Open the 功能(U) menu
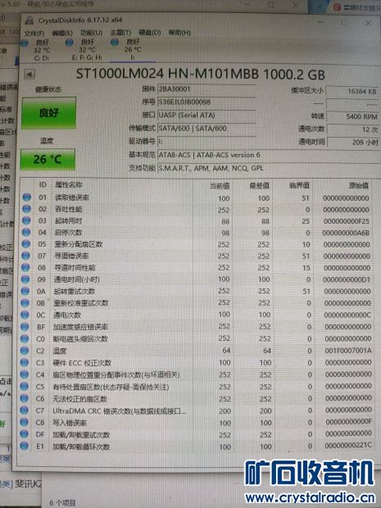 click(x=92, y=33)
